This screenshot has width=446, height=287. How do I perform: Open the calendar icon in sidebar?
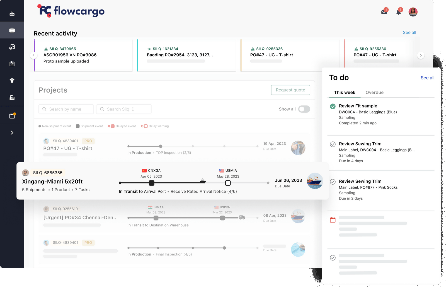pos(12,116)
